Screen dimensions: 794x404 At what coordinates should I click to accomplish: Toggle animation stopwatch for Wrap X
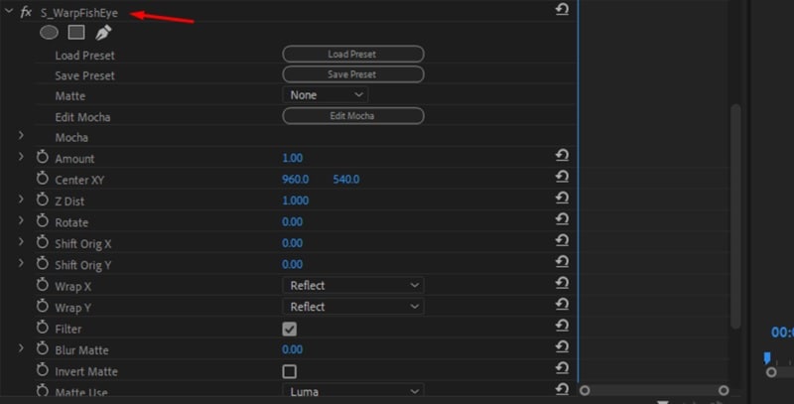(x=43, y=285)
